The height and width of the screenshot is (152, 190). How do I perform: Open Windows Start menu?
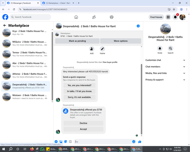tap(3, 149)
